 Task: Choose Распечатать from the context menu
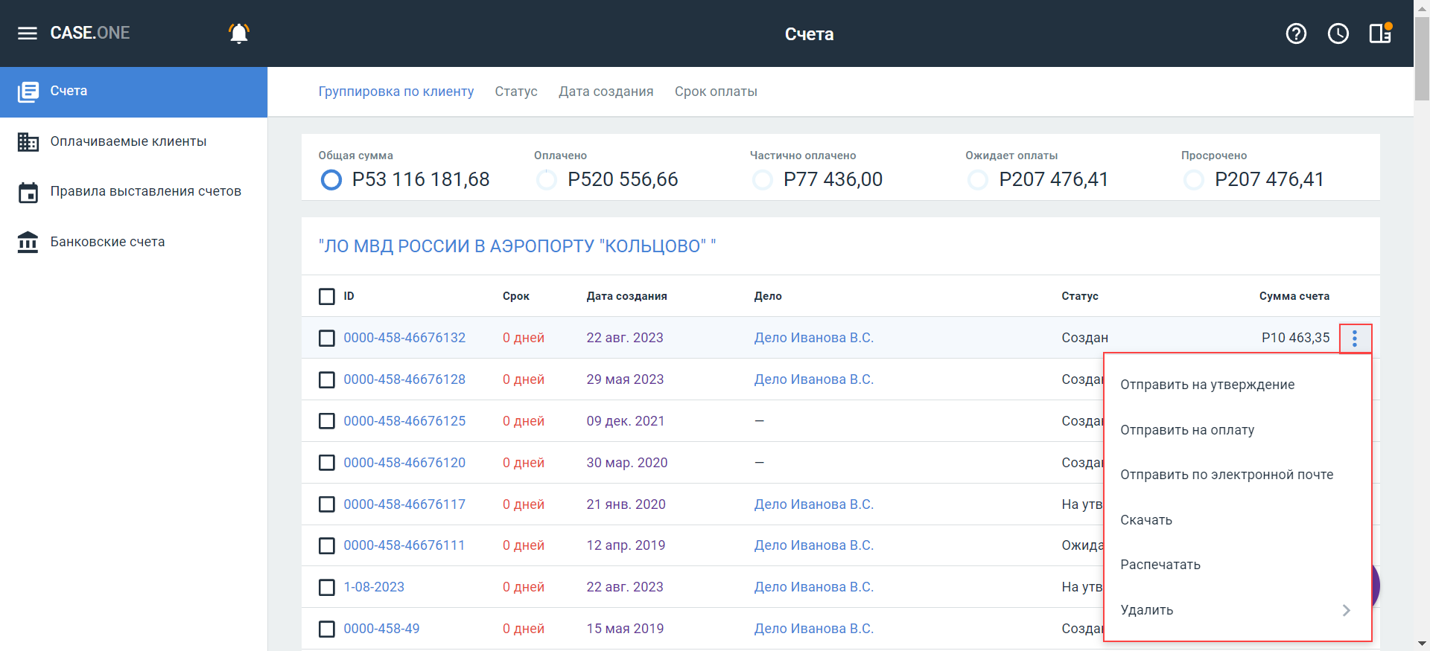(x=1237, y=565)
